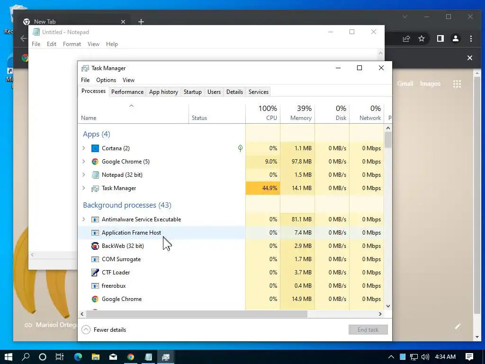Show hidden system tray icons chevron
485x364 pixels.
(391, 357)
